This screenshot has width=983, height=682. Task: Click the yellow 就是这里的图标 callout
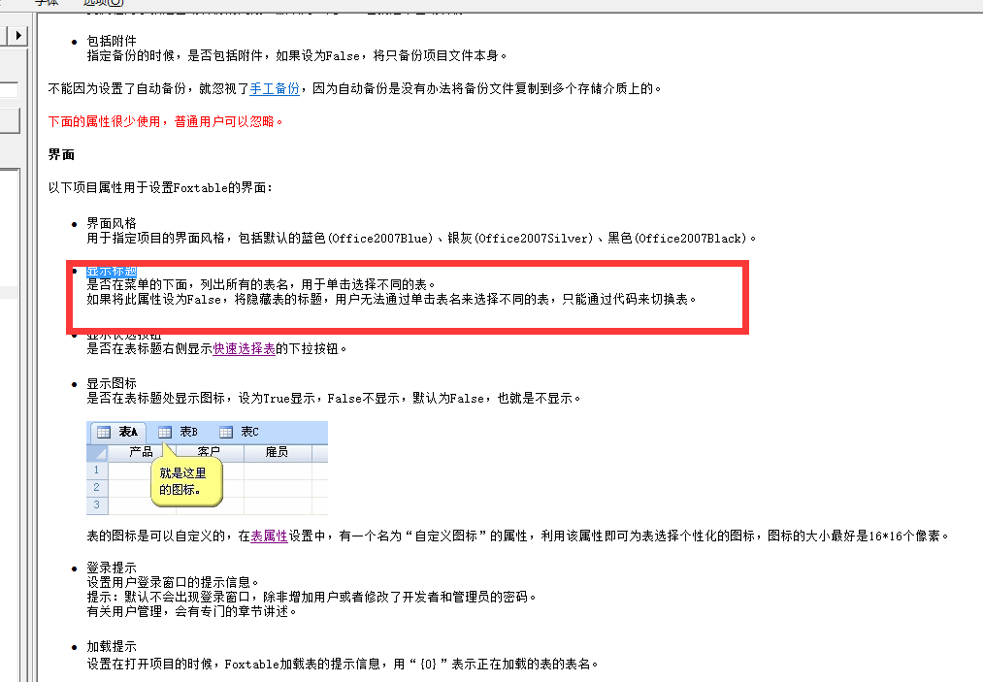[185, 482]
